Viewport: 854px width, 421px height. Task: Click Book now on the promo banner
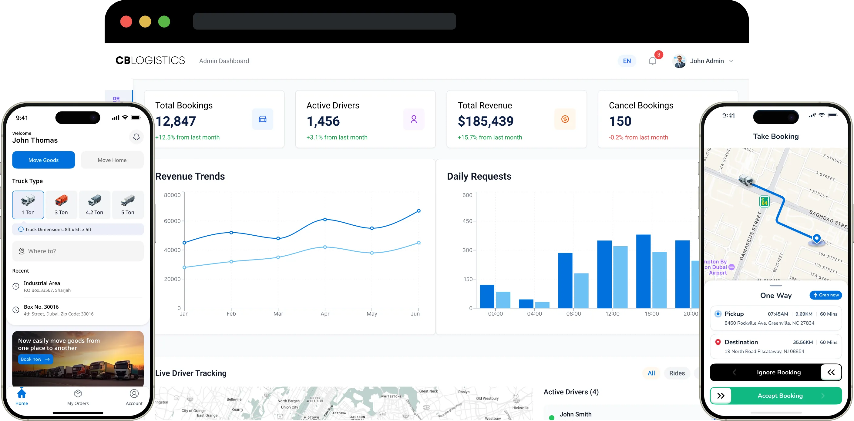(x=35, y=359)
